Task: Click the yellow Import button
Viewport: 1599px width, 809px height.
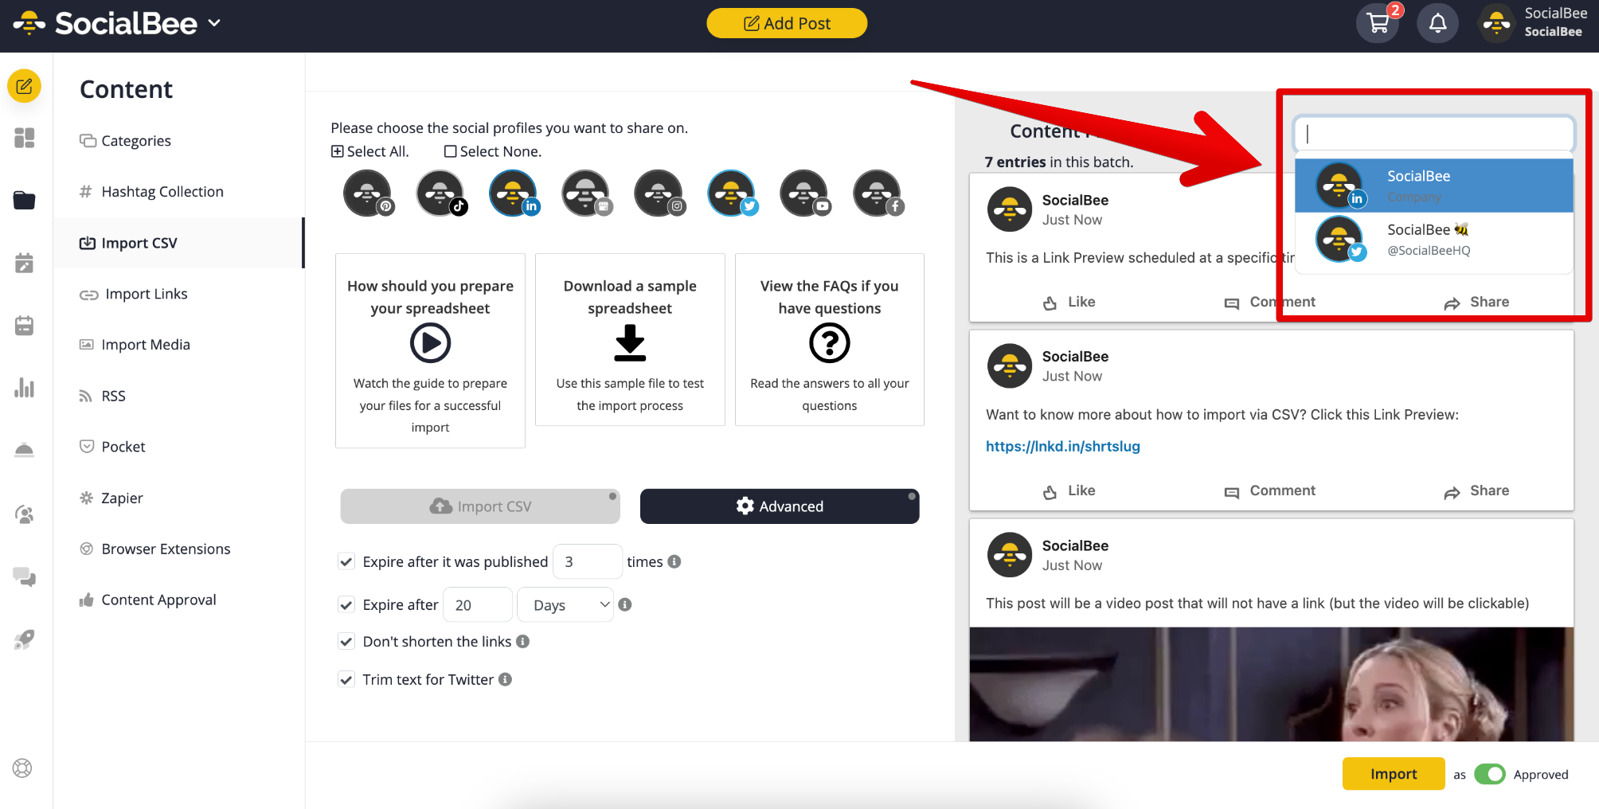Action: 1394,774
